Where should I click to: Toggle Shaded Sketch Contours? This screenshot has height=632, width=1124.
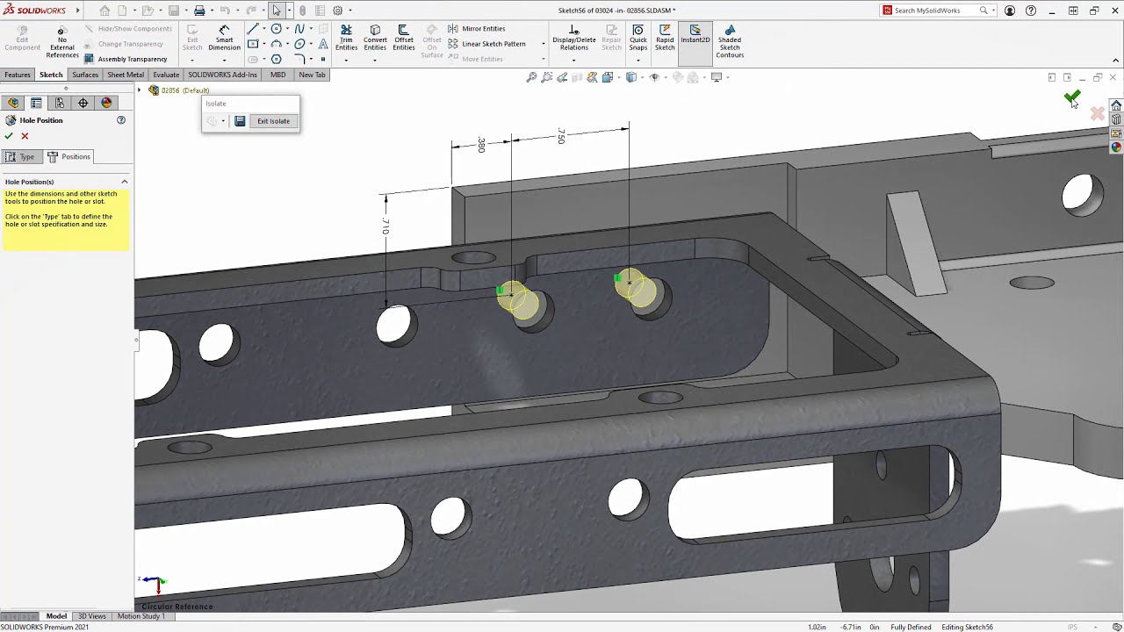[x=730, y=41]
